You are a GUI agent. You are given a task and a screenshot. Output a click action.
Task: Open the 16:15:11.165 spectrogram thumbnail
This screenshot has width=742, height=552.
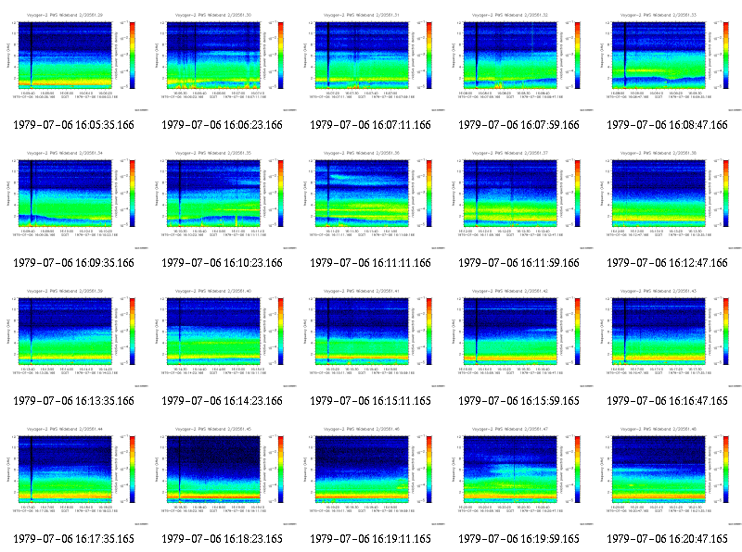[371, 337]
